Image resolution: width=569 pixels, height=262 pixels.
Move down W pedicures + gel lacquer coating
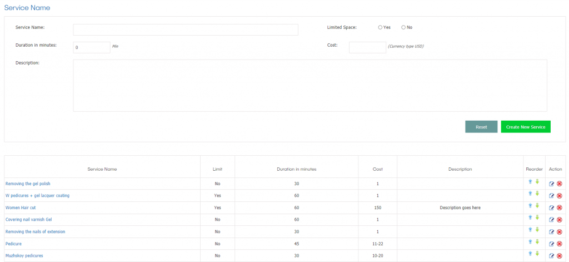tap(537, 194)
